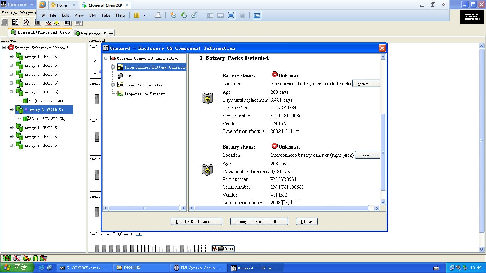This screenshot has height=273, width=486.
Task: Click the stopwatch icon in IBM toolbar
Action: 27,22
